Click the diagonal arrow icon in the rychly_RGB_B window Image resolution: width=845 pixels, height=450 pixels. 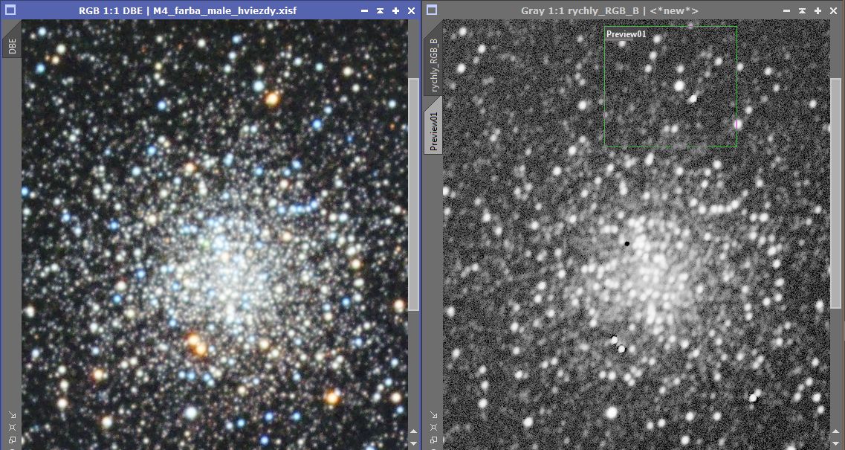pyautogui.click(x=434, y=416)
